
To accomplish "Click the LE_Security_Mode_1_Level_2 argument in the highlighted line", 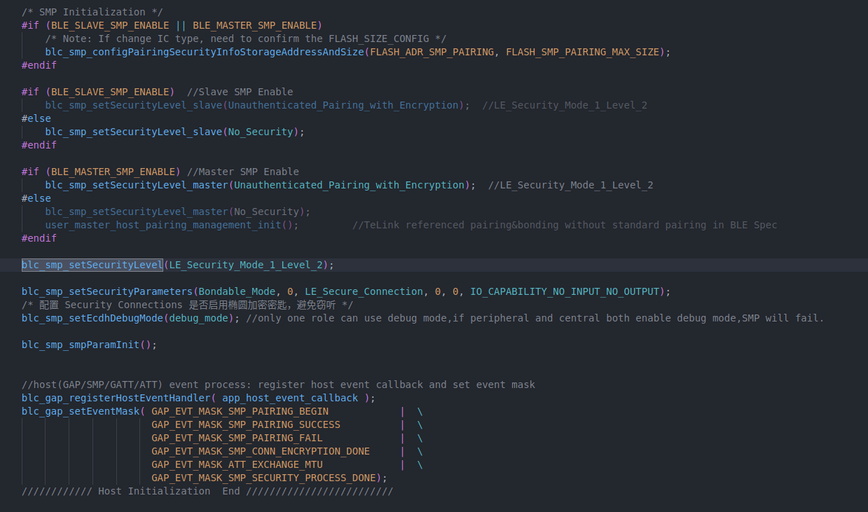I will (245, 265).
